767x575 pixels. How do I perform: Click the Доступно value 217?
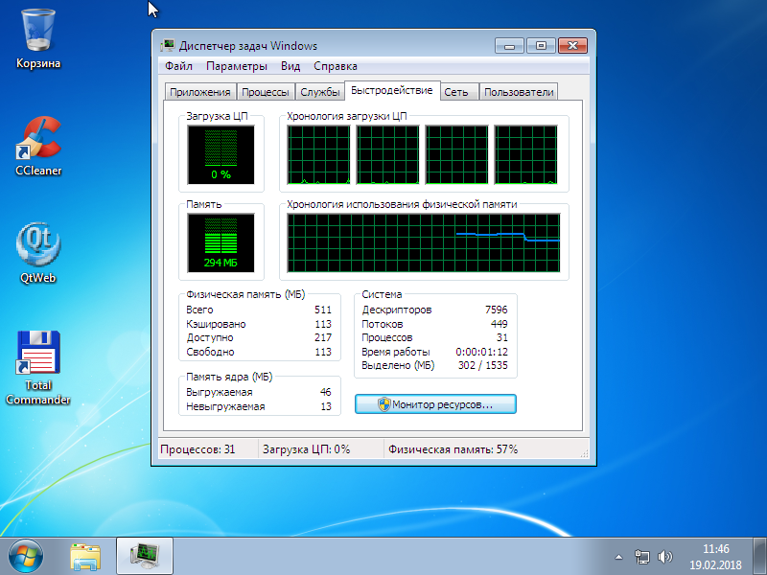323,337
